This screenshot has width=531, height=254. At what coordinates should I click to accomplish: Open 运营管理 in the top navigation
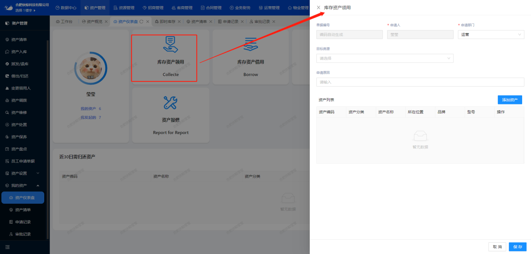pyautogui.click(x=269, y=7)
